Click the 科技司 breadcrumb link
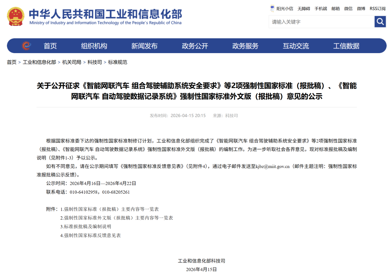Image resolution: width=391 pixels, height=275 pixels. 94,62
